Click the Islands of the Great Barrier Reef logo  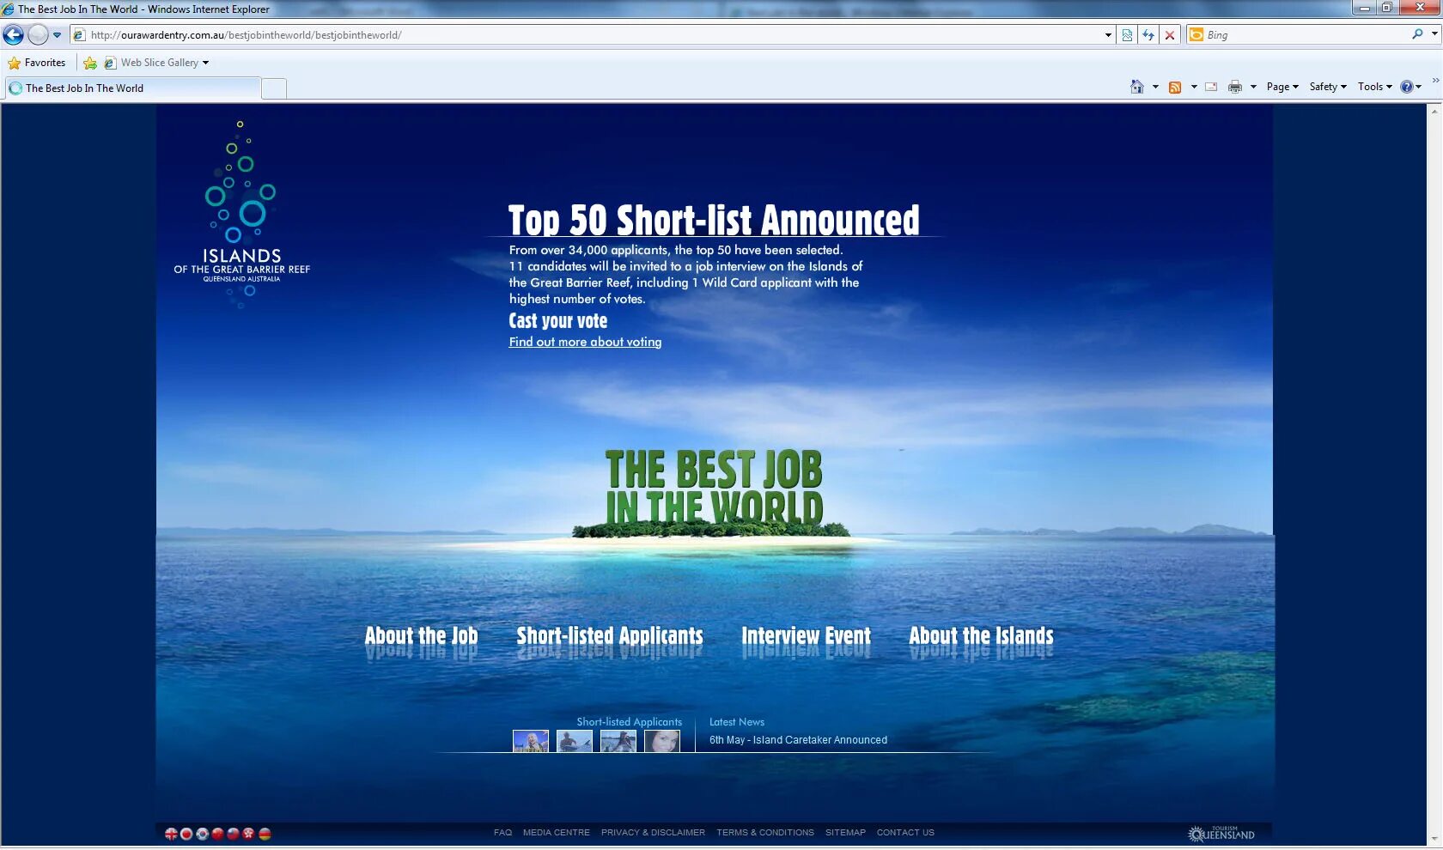[241, 215]
